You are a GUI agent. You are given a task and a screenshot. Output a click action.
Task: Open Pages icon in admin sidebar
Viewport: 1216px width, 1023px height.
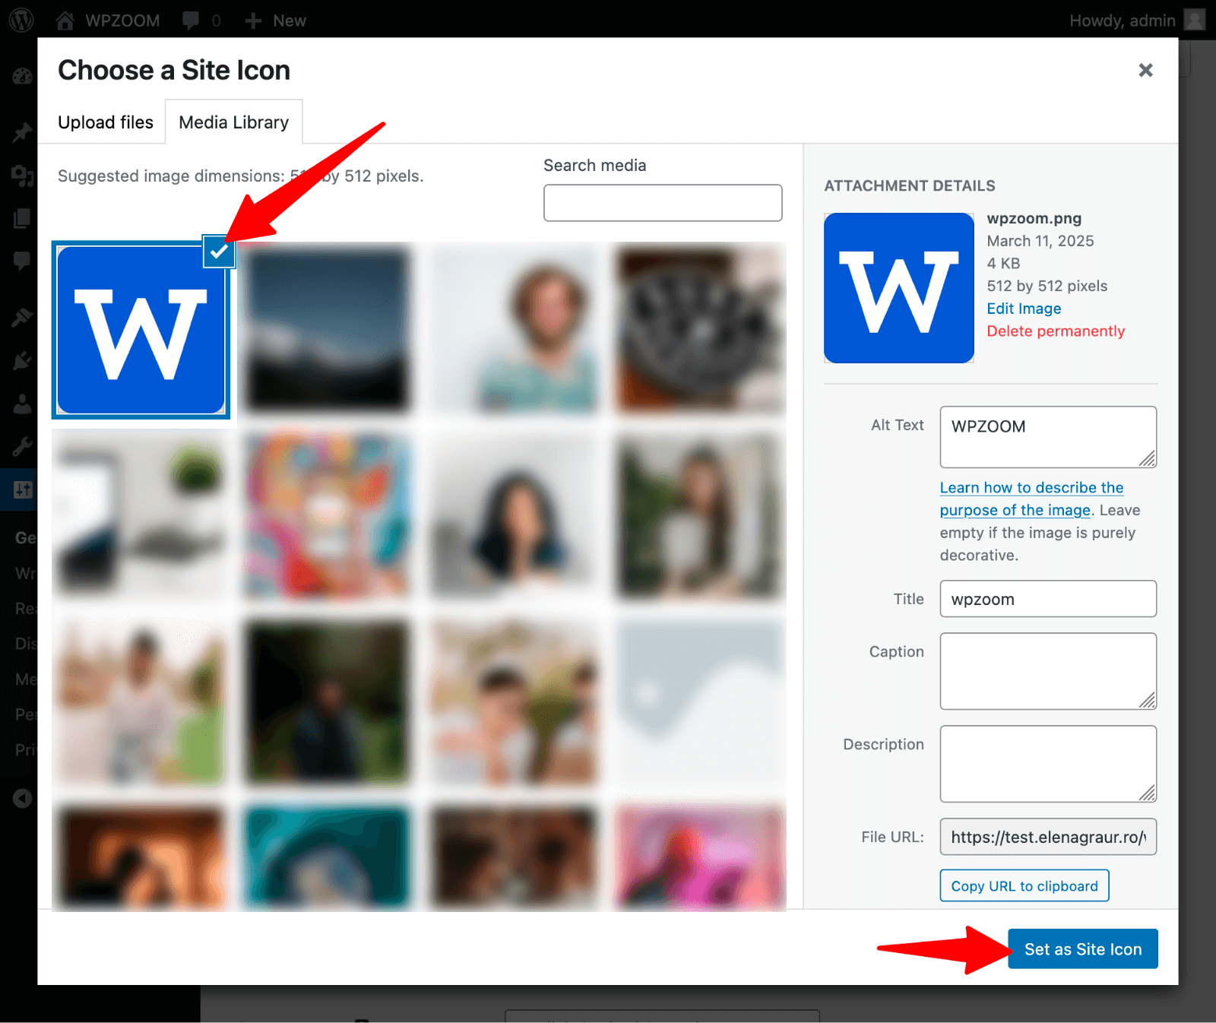point(22,219)
